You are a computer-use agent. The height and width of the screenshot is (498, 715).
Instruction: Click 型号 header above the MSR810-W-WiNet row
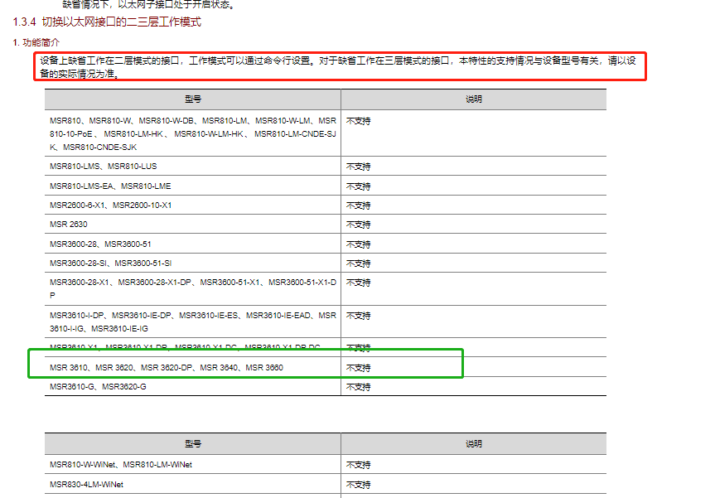coord(193,444)
